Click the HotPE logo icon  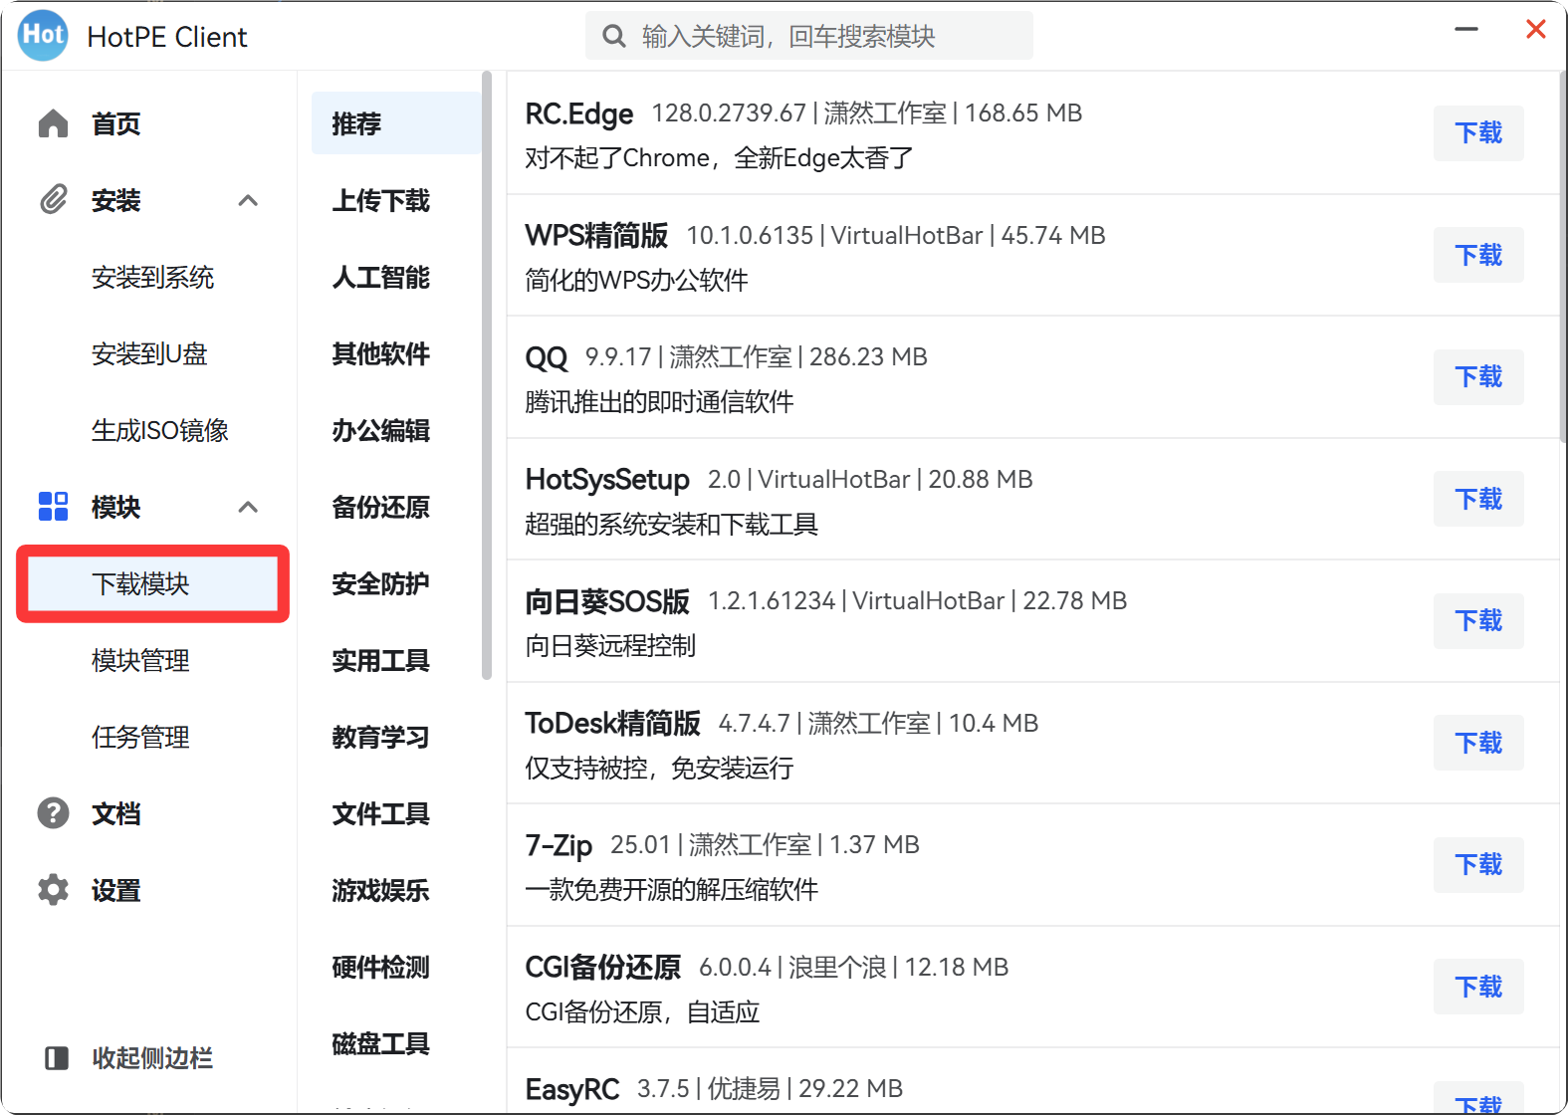pos(43,36)
